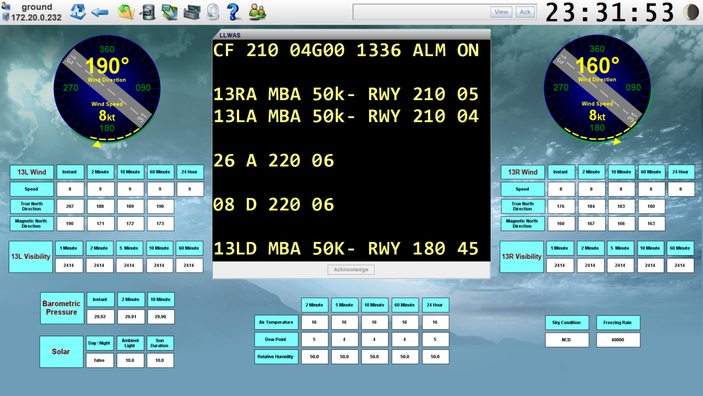The width and height of the screenshot is (703, 396).
Task: Open the map view icon
Action: pos(169,11)
